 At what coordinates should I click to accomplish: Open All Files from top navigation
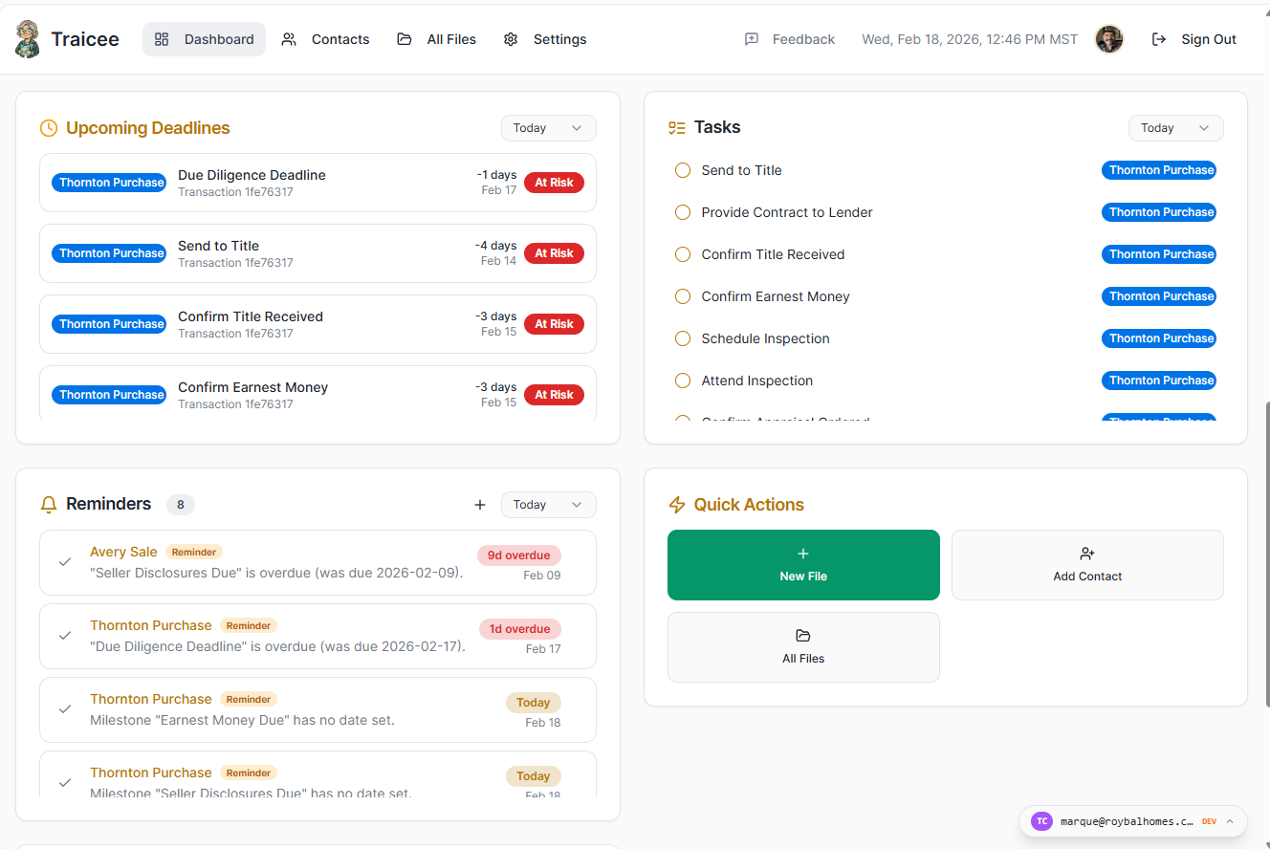tap(437, 39)
